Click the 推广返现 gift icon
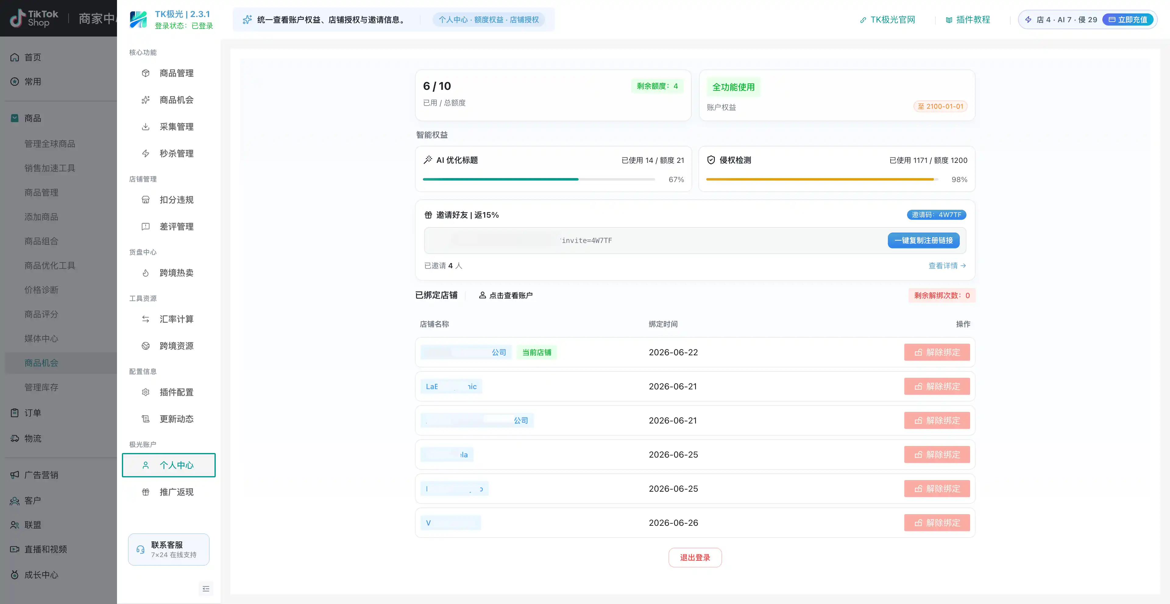The image size is (1170, 604). pyautogui.click(x=145, y=492)
